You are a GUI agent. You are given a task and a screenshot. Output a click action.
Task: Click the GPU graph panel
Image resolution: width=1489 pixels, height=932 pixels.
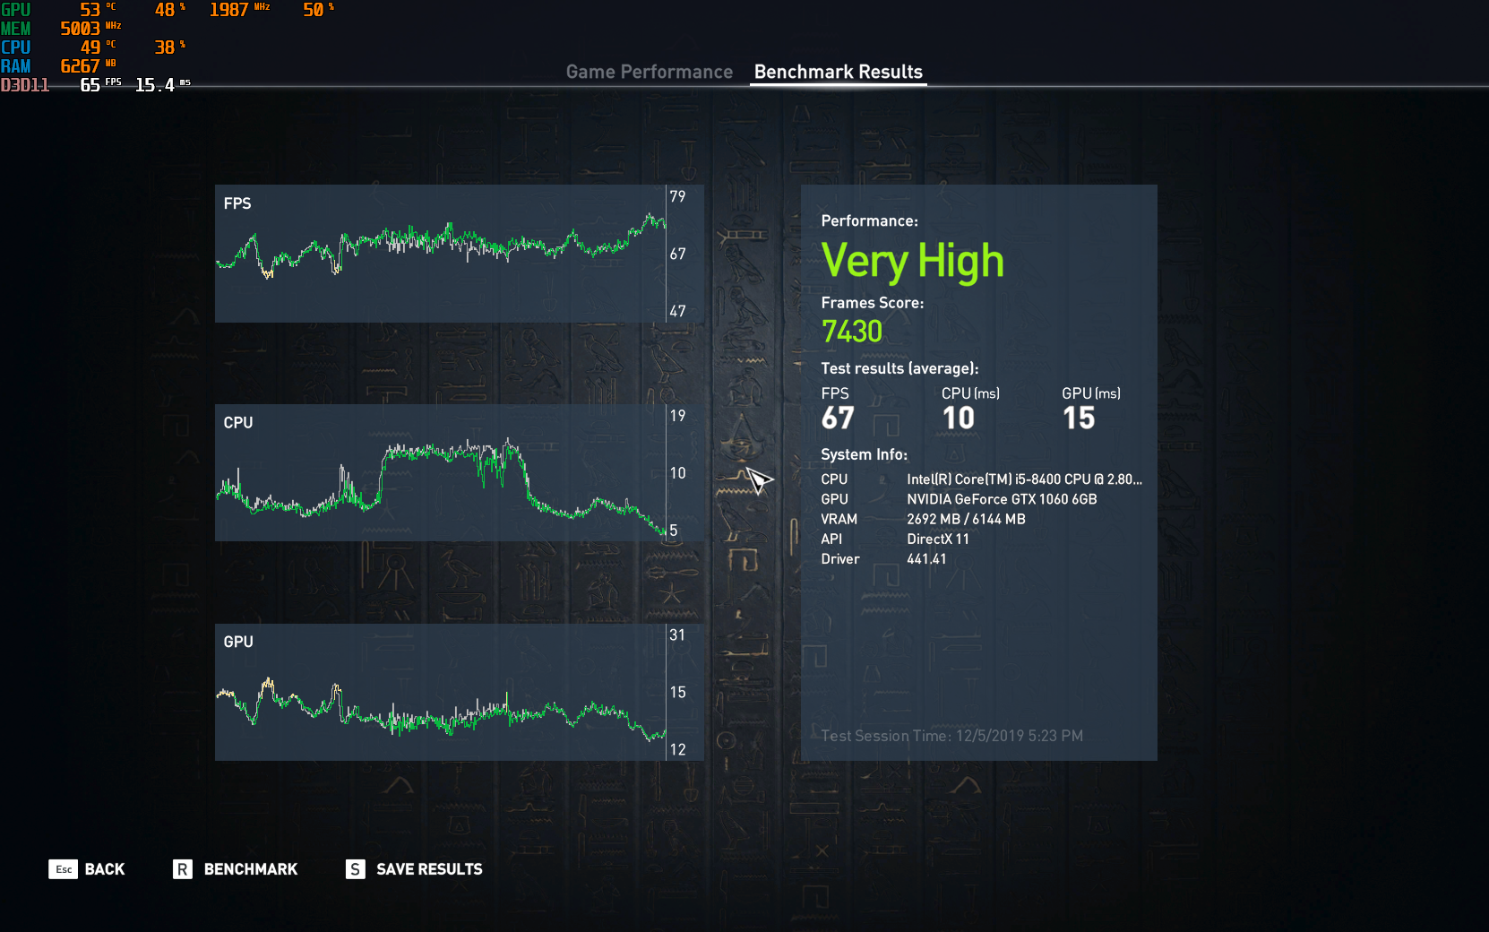(x=459, y=693)
